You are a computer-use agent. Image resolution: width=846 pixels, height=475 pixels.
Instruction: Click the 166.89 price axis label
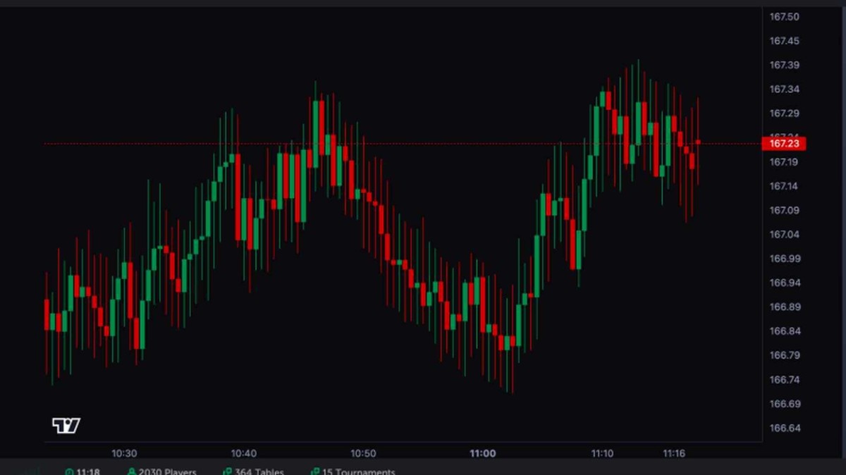pos(784,307)
